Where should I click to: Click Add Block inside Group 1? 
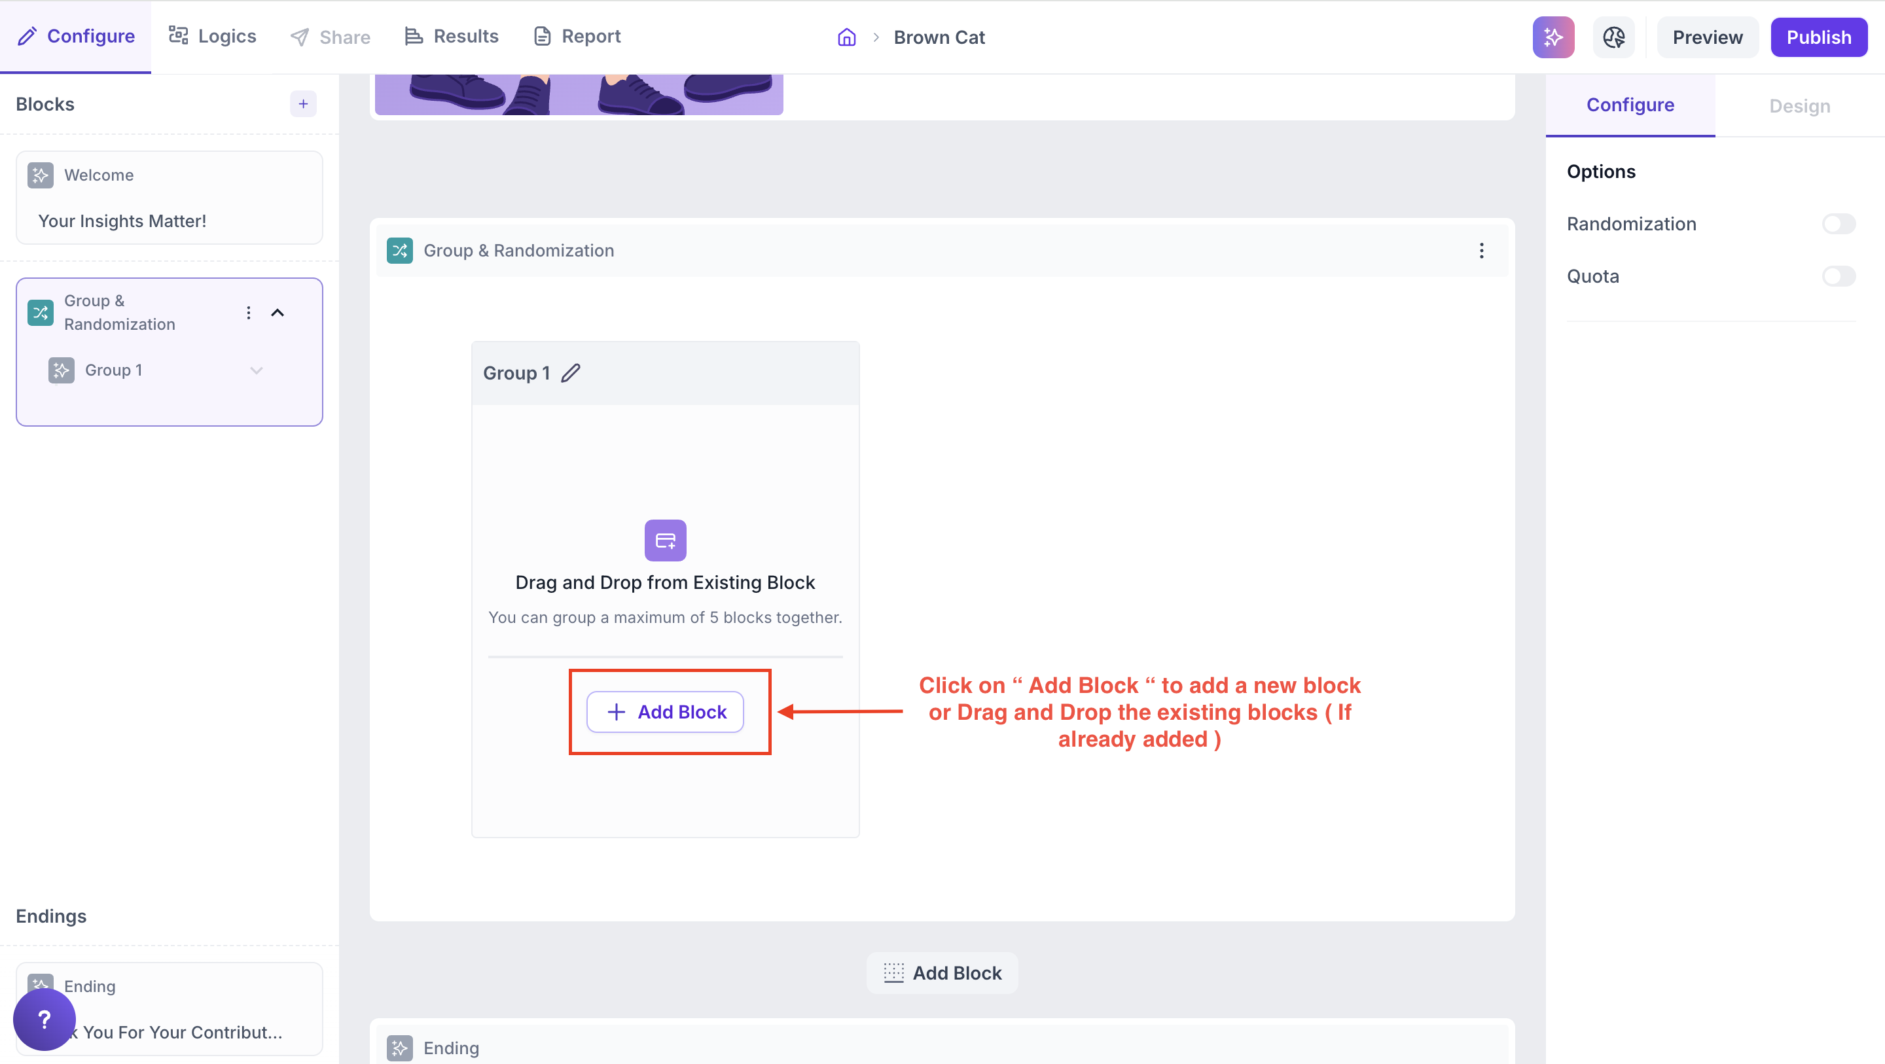665,712
